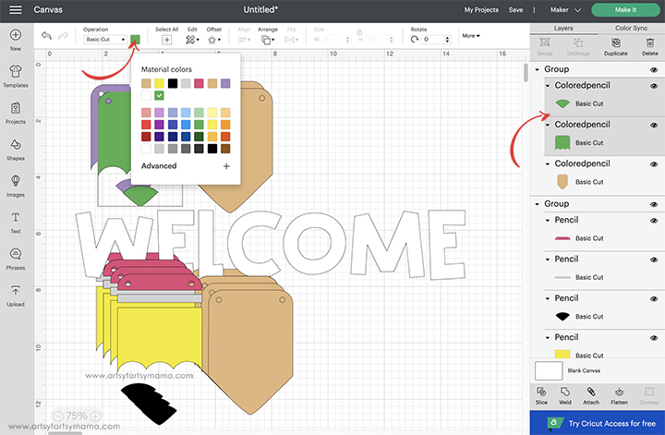
Task: Click the Rotate value input field
Action: point(432,40)
